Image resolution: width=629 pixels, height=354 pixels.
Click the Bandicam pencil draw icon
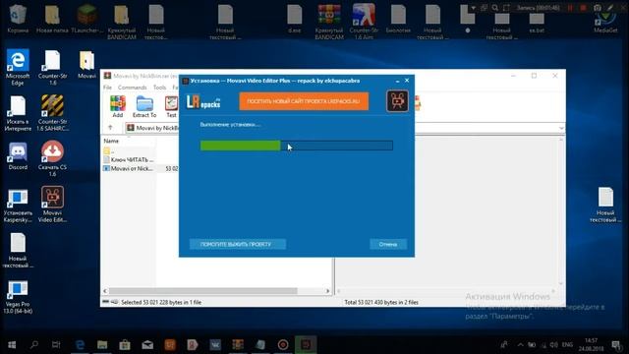point(610,8)
